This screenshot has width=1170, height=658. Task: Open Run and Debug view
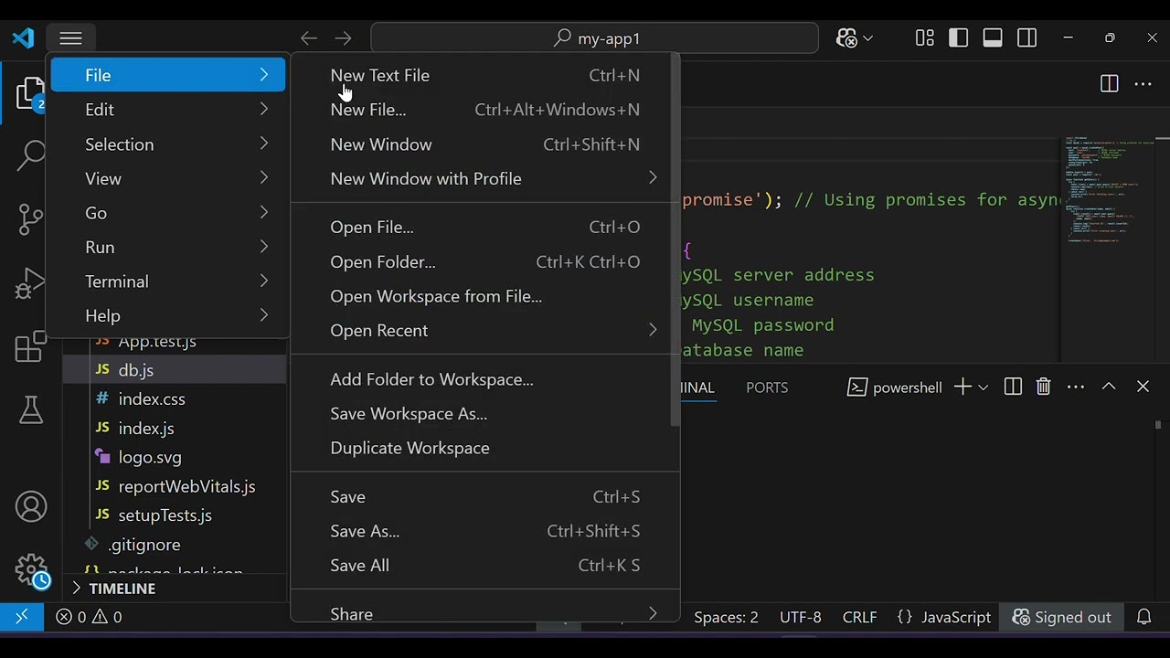pyautogui.click(x=30, y=283)
